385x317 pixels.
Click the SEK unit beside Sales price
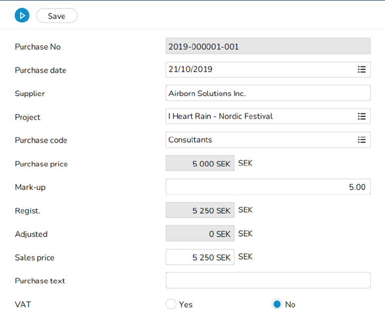pyautogui.click(x=246, y=257)
